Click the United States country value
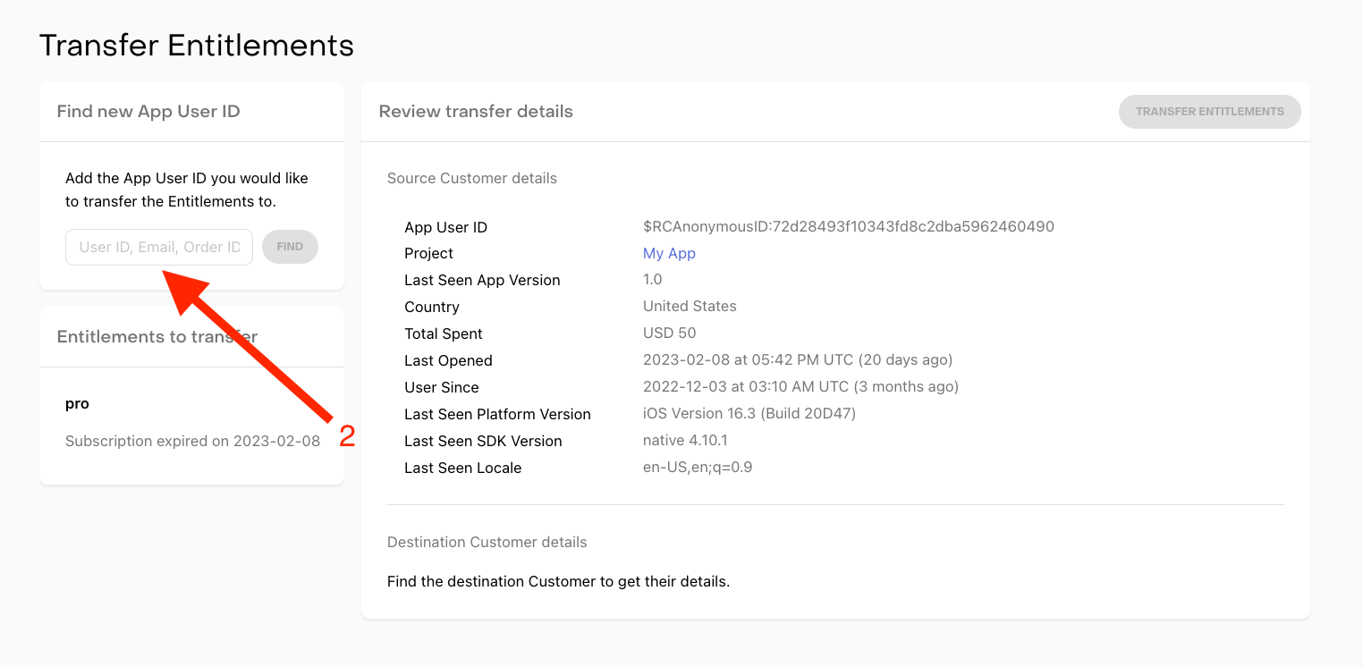This screenshot has height=667, width=1363. 690,306
